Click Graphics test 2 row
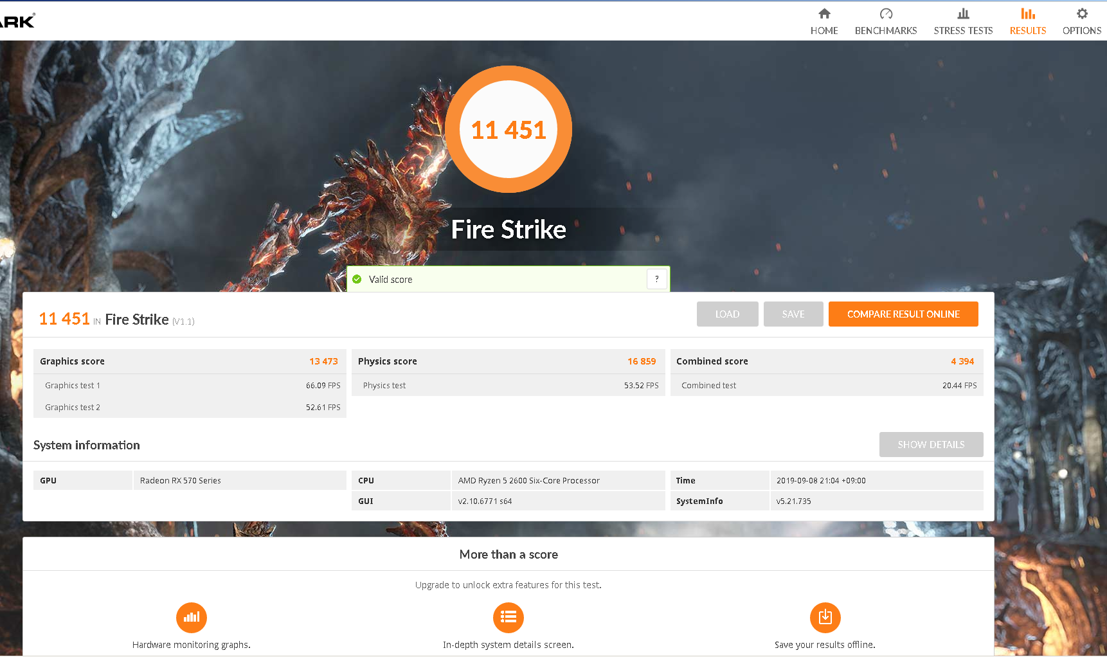Image resolution: width=1107 pixels, height=657 pixels. [190, 407]
